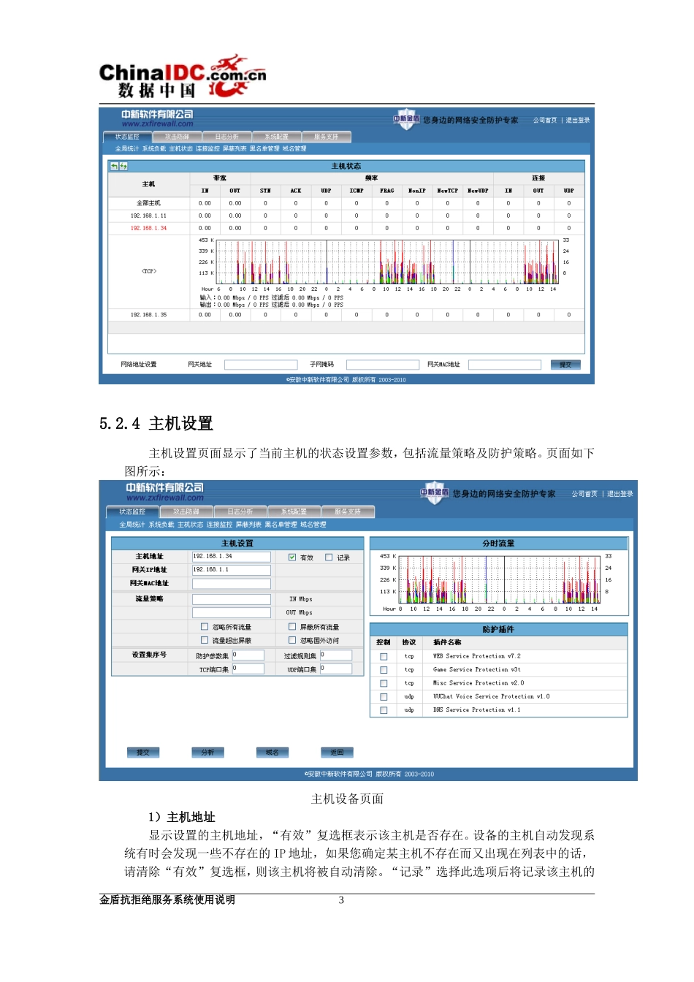Enable the DNS Service Protection v1.1 plugin checkbox
Screen dimensions: 694x982
[x=384, y=710]
